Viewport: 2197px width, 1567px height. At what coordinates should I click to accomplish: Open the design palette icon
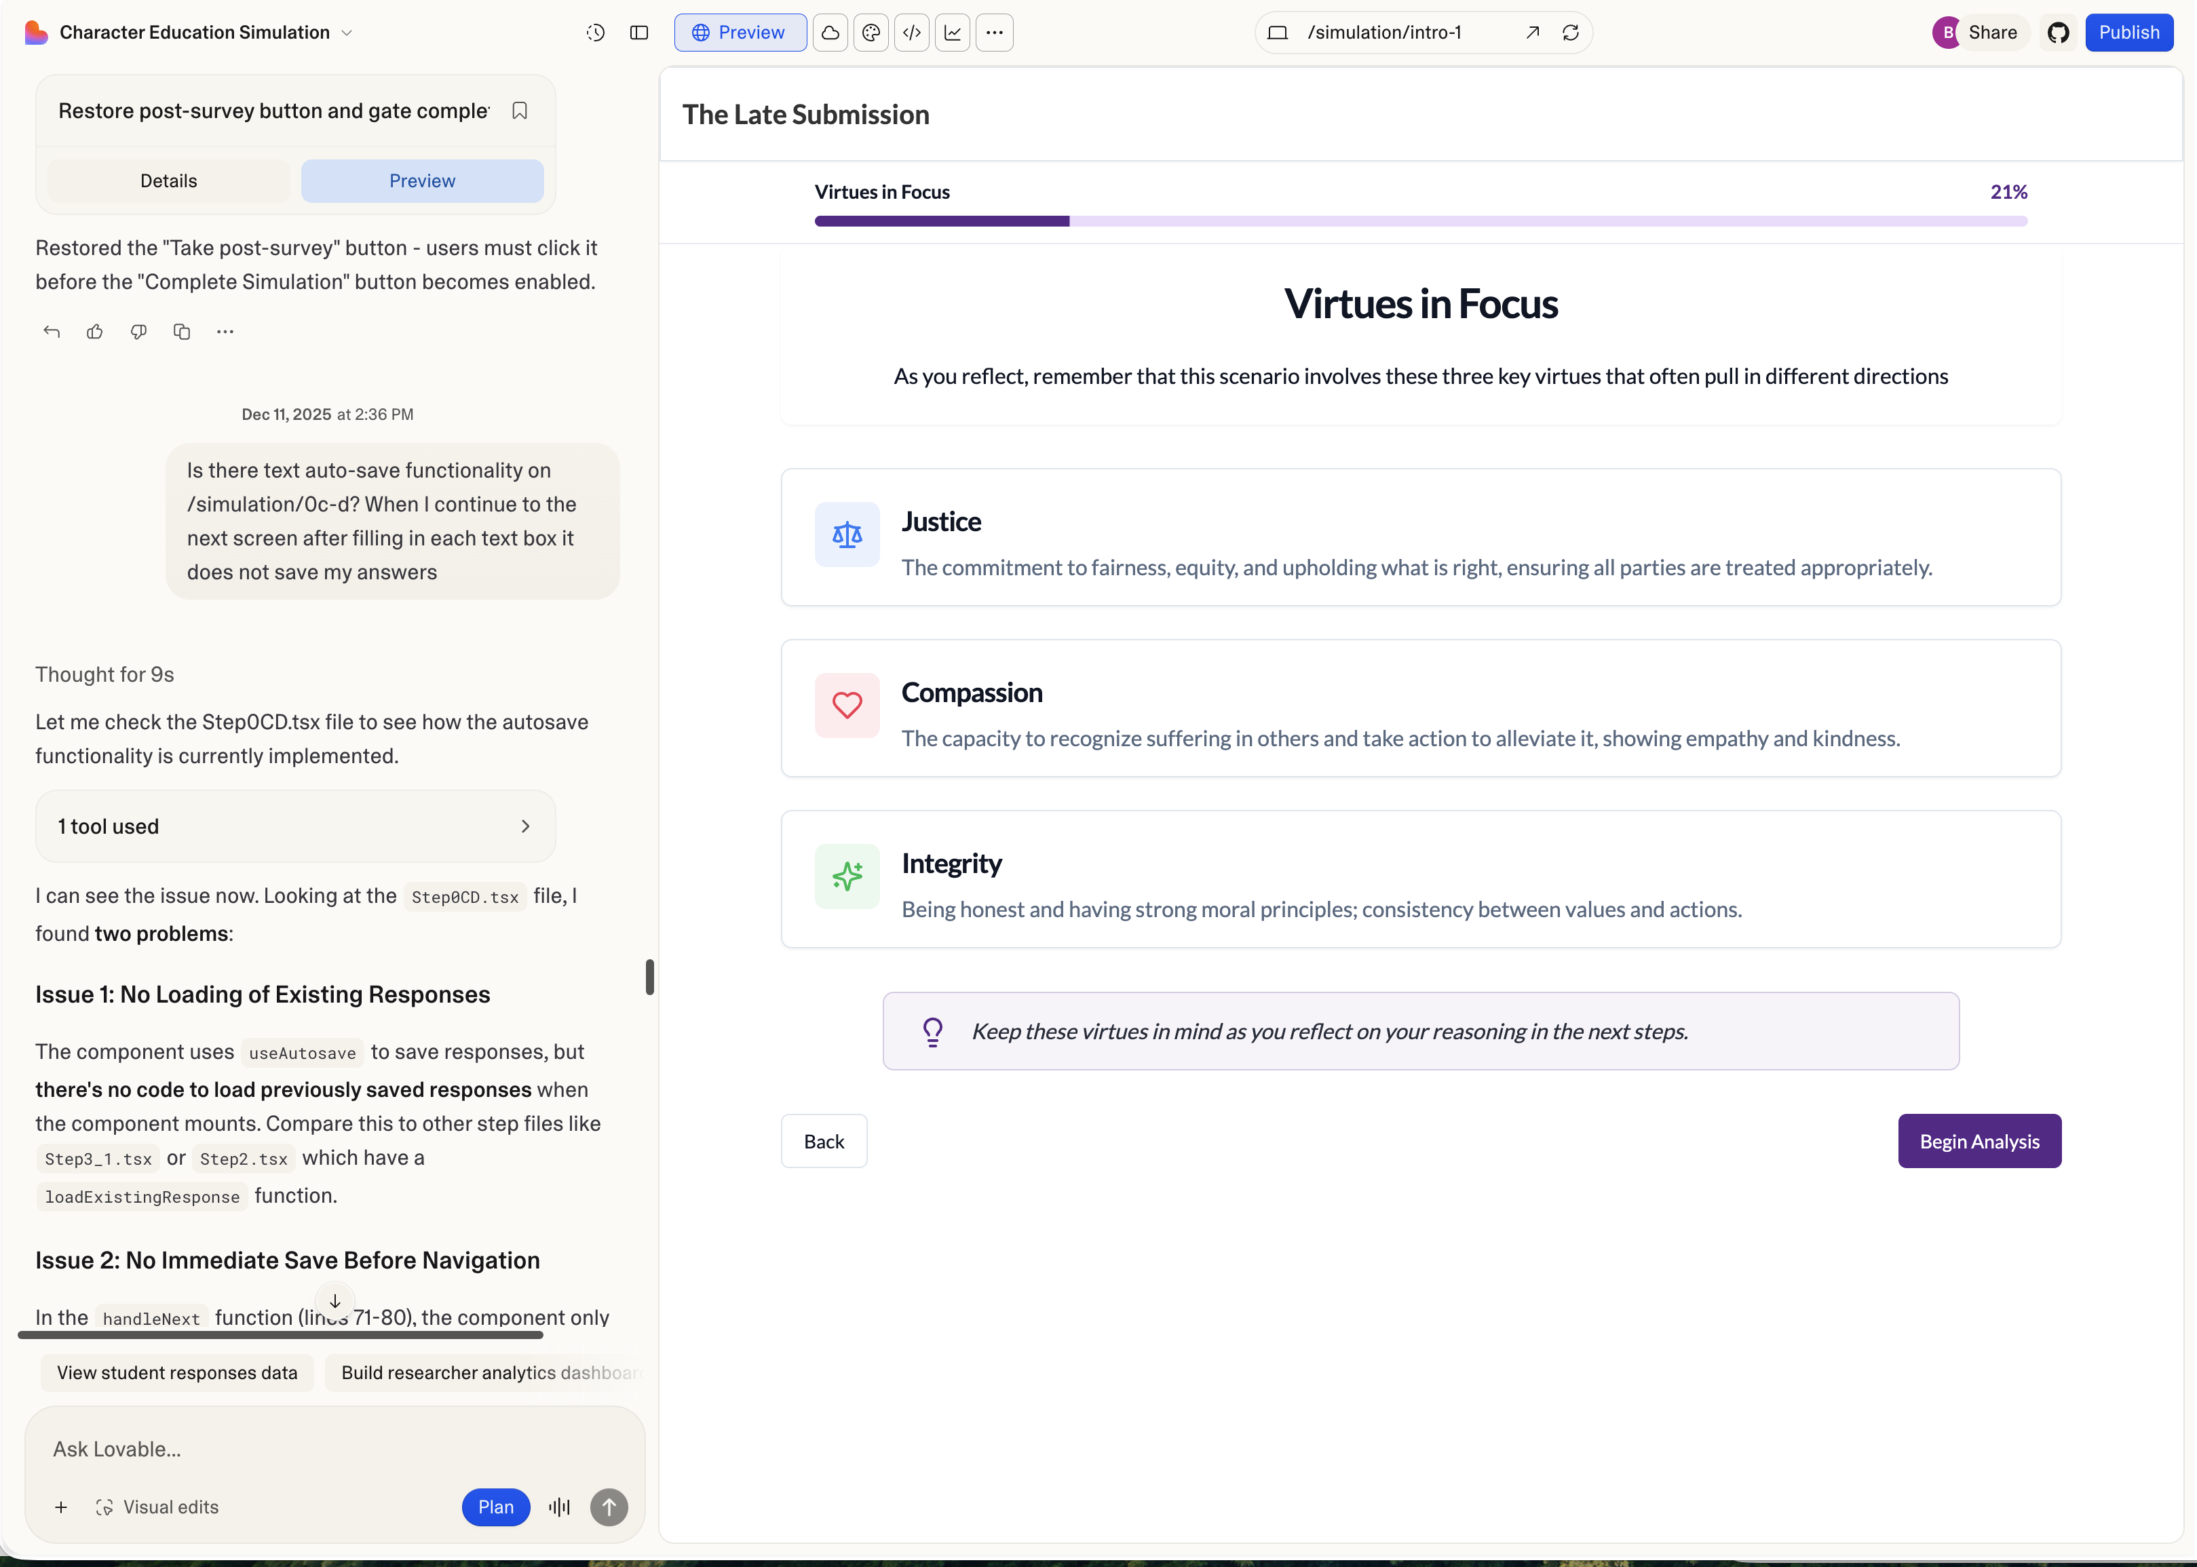point(871,33)
